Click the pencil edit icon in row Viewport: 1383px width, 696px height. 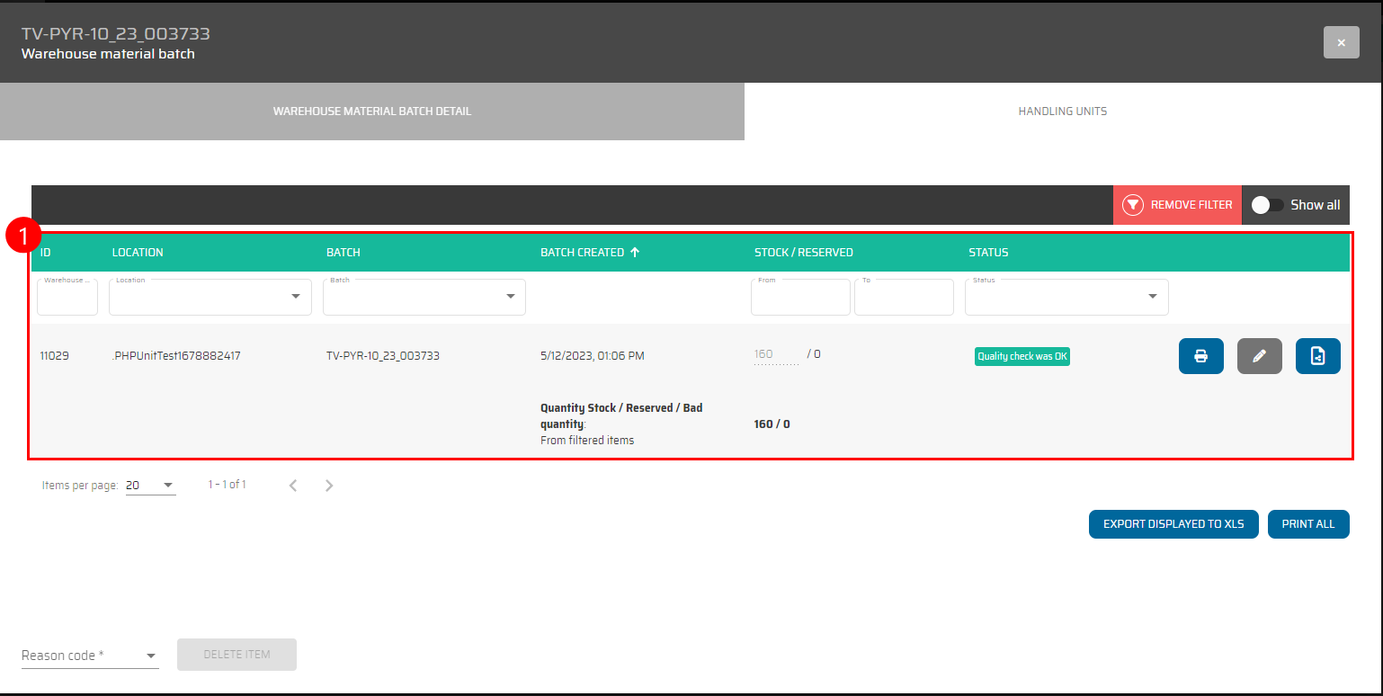pos(1259,356)
